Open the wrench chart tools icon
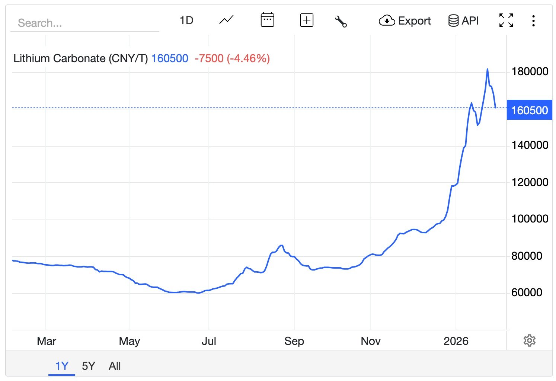556x381 pixels. point(341,21)
